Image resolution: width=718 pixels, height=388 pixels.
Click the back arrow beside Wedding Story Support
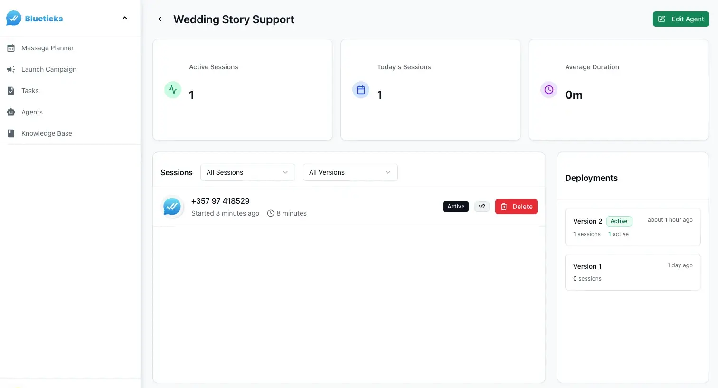coord(161,19)
